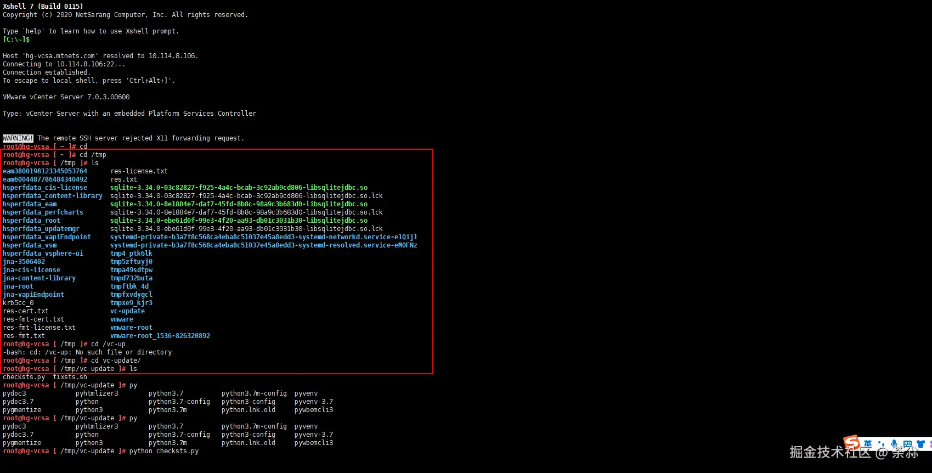Click the 'Connection established.' line
The width and height of the screenshot is (932, 473).
point(47,72)
